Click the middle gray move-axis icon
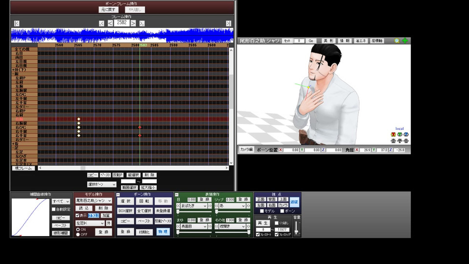This screenshot has width=469, height=264. [400, 141]
